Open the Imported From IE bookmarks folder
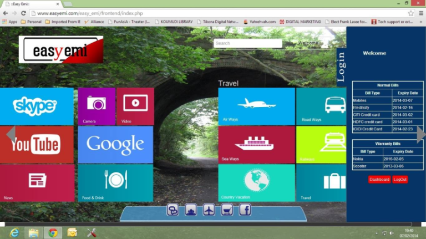 [x=63, y=22]
